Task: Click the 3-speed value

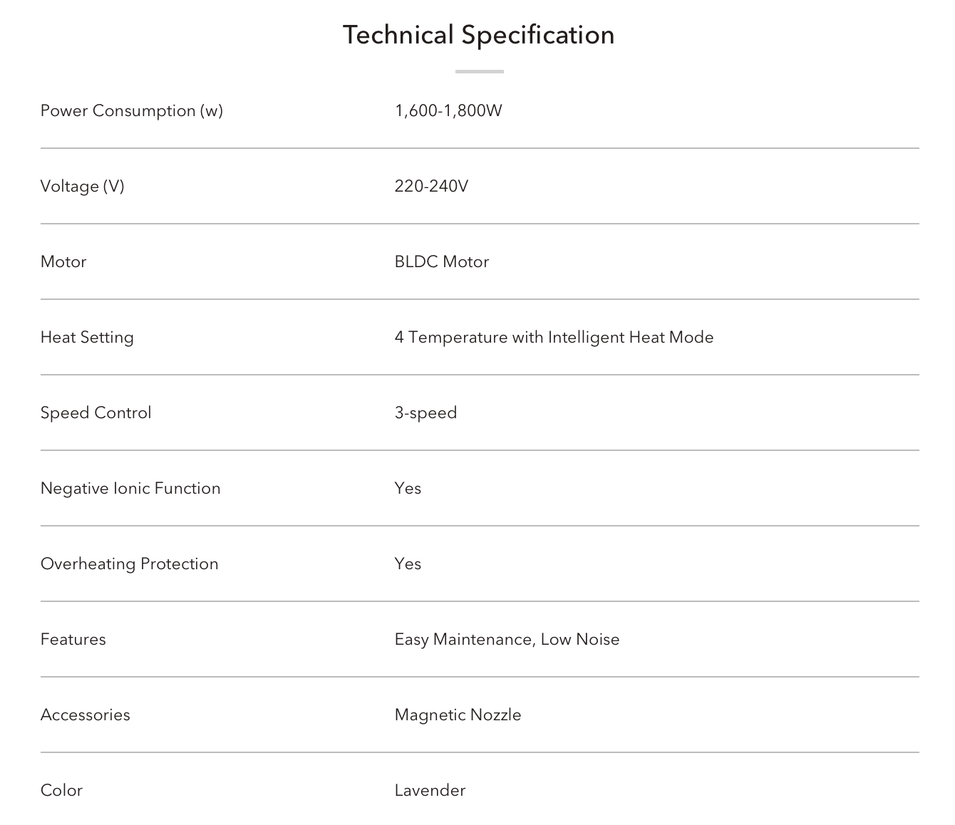Action: (x=426, y=413)
